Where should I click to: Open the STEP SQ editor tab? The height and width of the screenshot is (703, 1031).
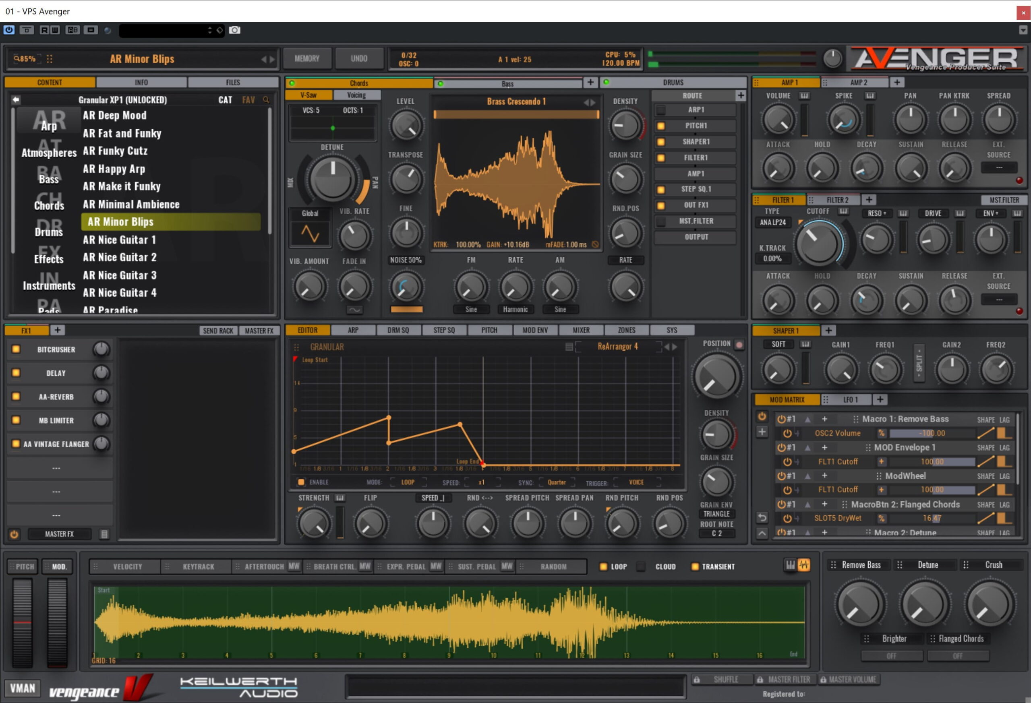(444, 331)
